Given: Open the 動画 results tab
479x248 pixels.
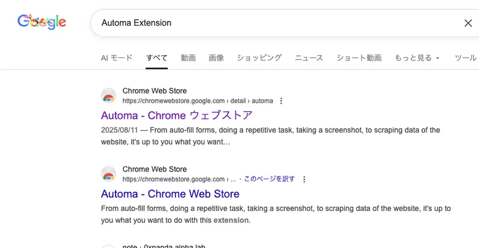Looking at the screenshot, I should (188, 58).
